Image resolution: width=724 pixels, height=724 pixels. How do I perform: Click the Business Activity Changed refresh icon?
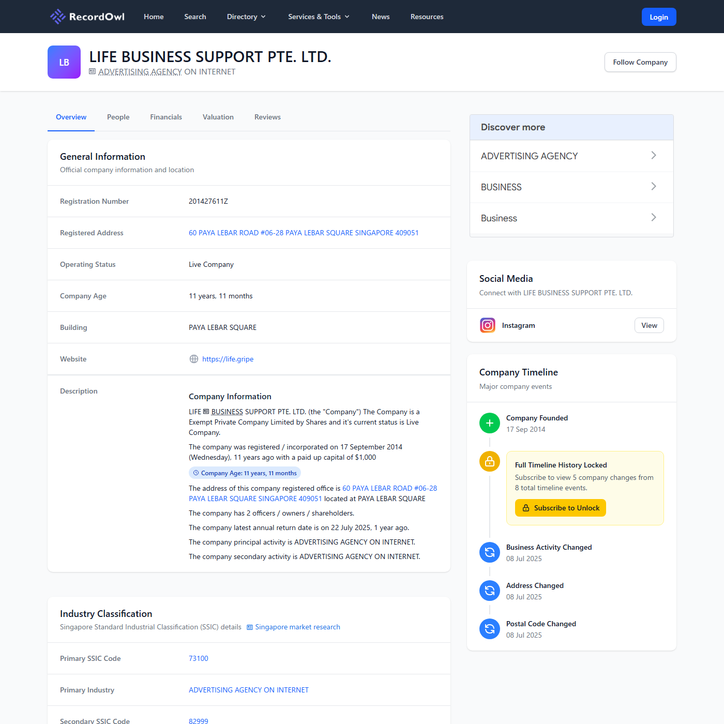click(490, 552)
